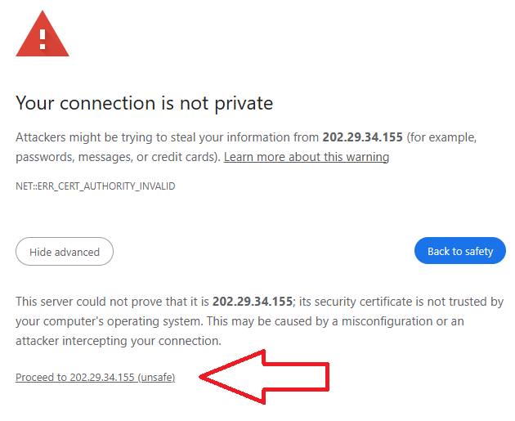Click the Your connection is not private heading
Viewport: 515px width, 421px height.
(x=144, y=104)
